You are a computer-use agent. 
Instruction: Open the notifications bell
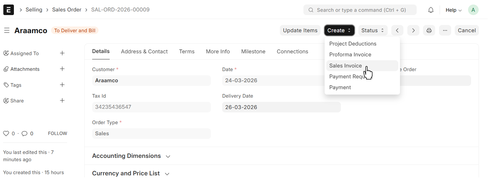click(431, 10)
